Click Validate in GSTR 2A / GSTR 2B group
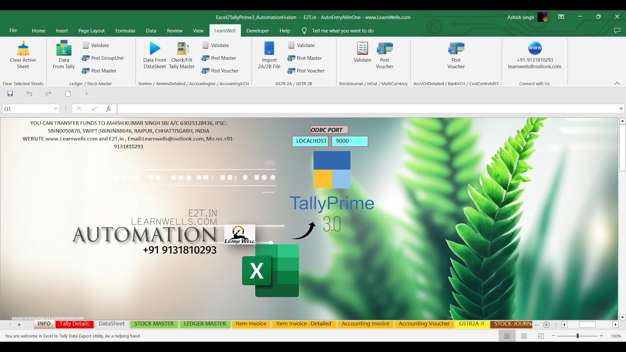 click(301, 45)
